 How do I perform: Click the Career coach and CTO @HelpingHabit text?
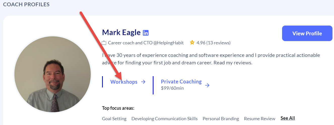pyautogui.click(x=146, y=43)
